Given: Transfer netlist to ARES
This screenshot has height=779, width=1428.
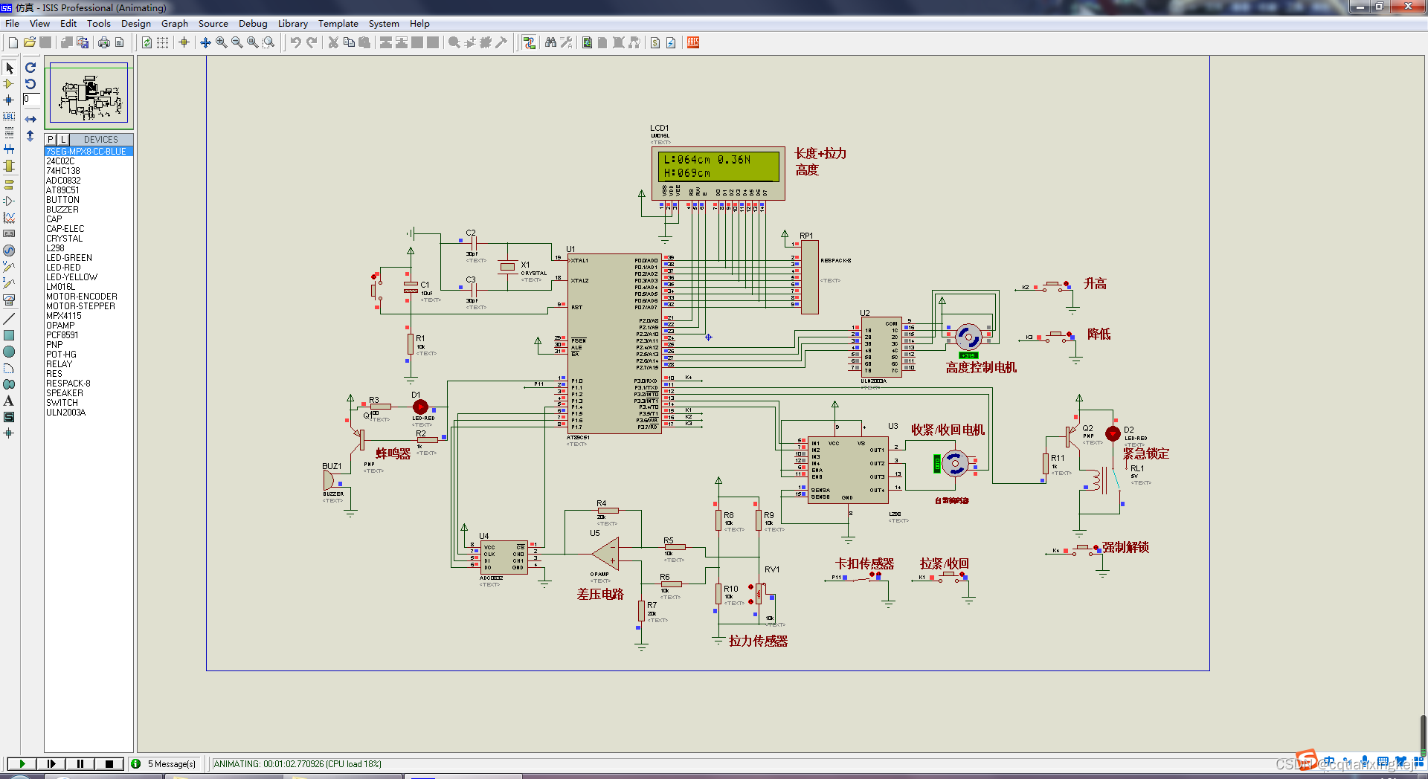Looking at the screenshot, I should click(693, 42).
